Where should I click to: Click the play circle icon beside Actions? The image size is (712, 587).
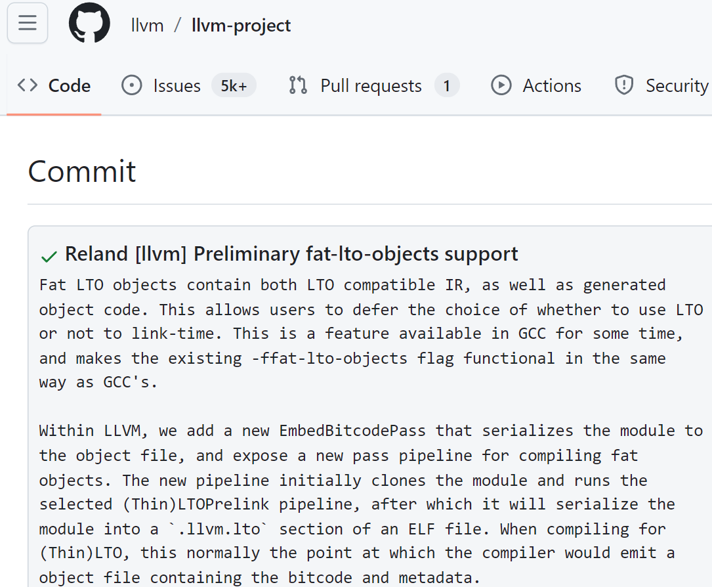(x=501, y=85)
